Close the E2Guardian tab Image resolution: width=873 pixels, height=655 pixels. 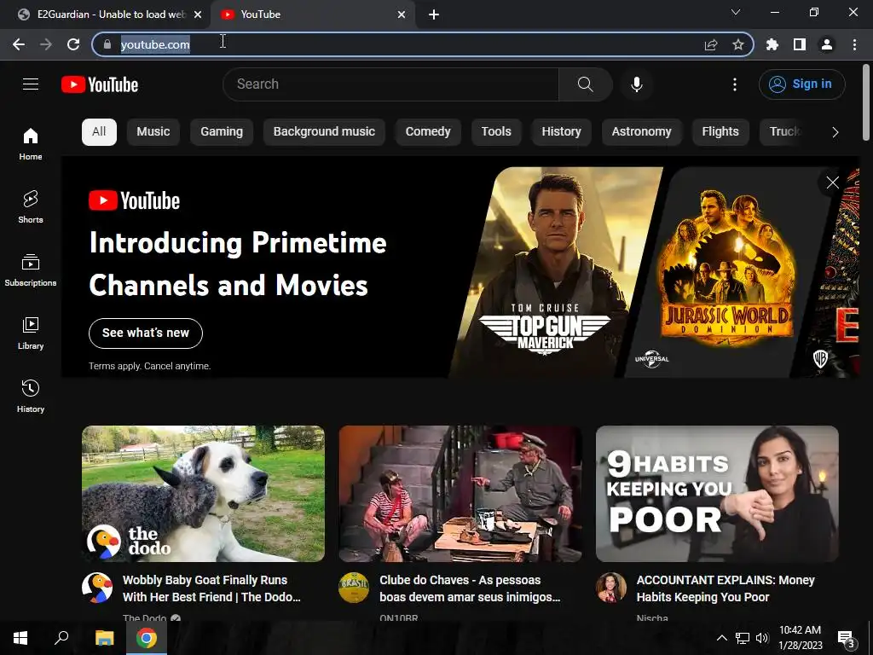198,14
